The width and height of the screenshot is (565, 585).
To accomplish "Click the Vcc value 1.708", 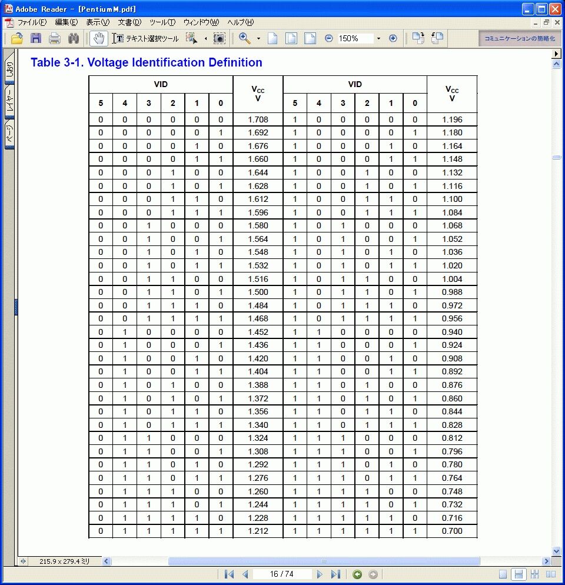I will 258,119.
